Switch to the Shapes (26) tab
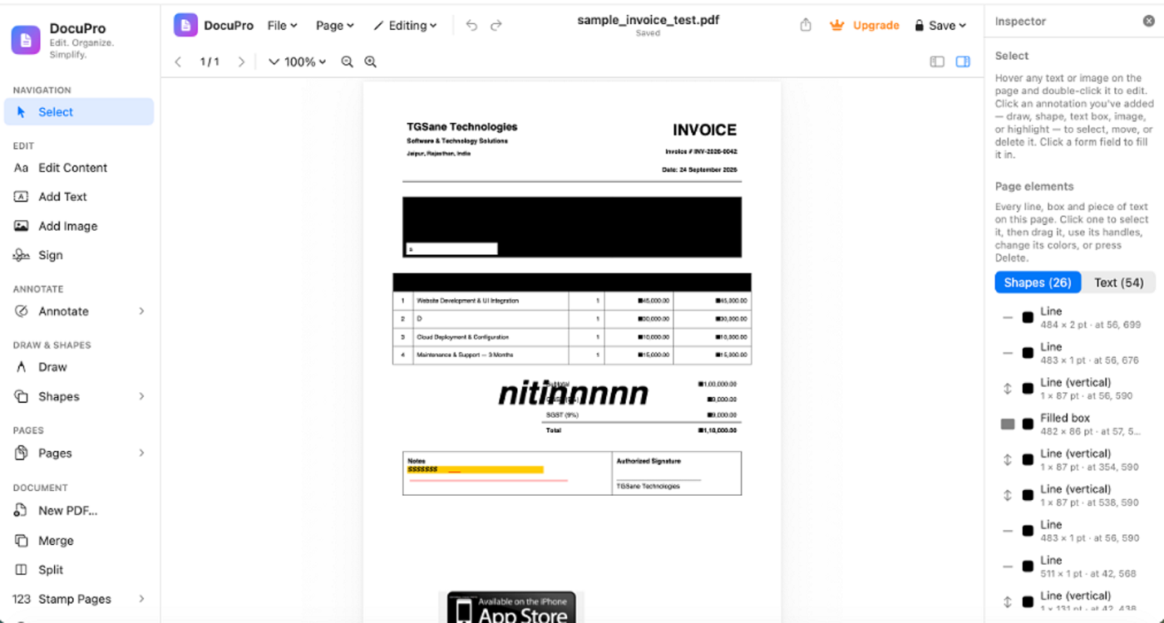 click(1038, 282)
